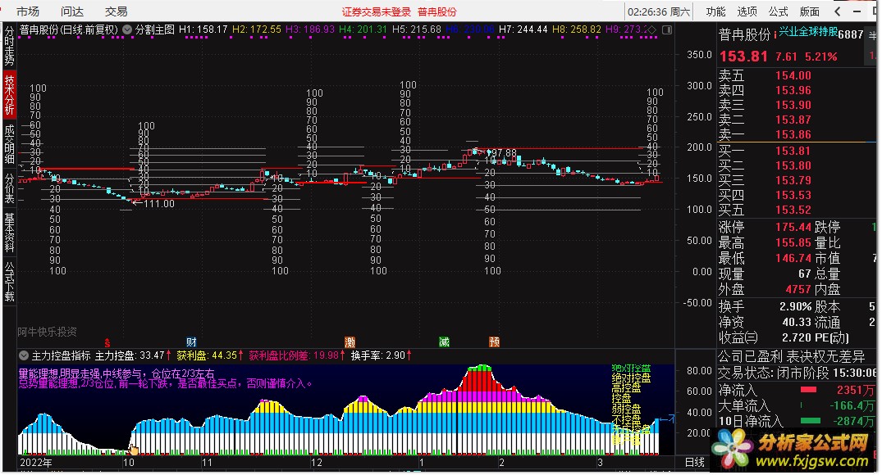Show the 基本资料 side tab
Viewport: 882px width, 475px height.
tap(9, 232)
